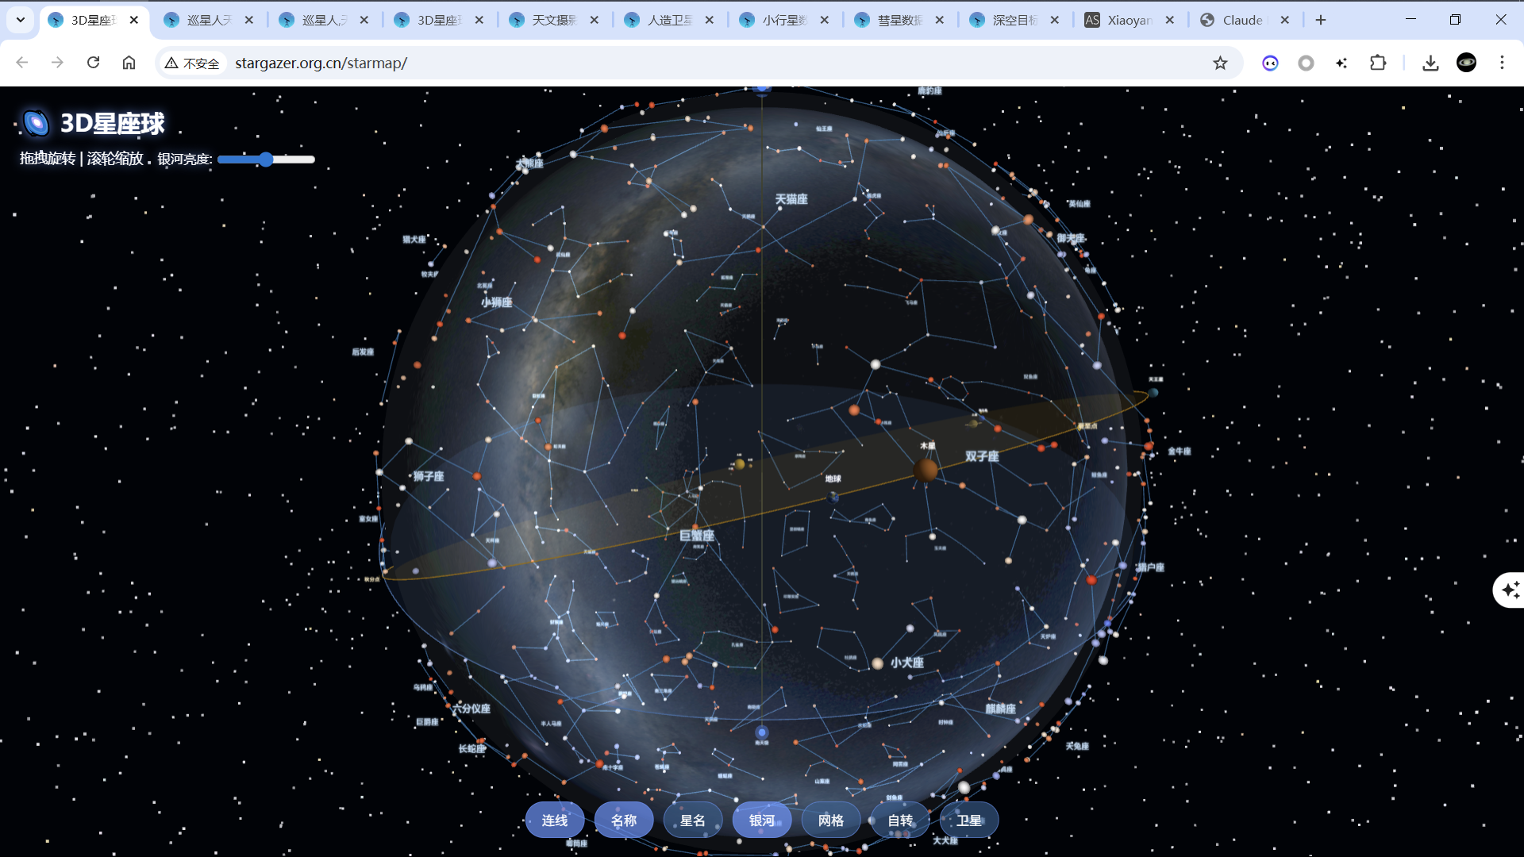Click the floating sparkle assistant button

(x=1510, y=590)
